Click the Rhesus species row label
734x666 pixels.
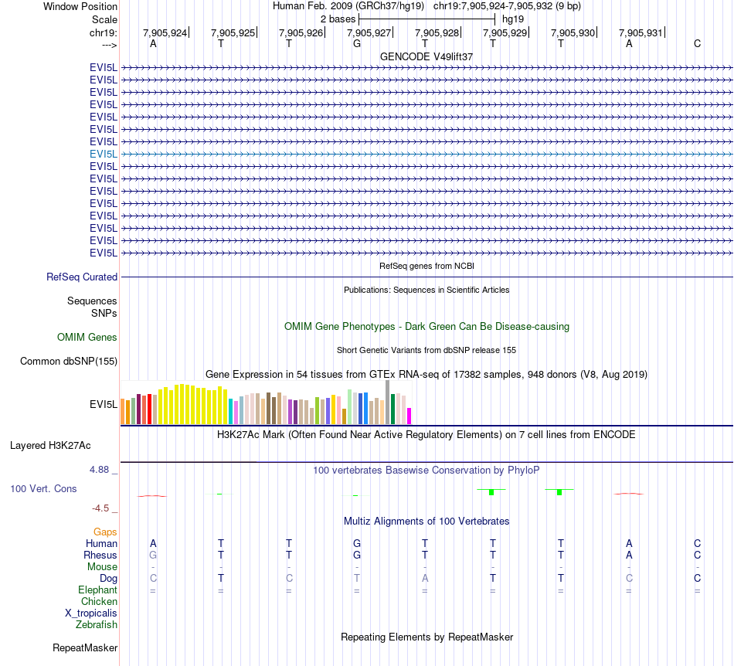tap(100, 556)
